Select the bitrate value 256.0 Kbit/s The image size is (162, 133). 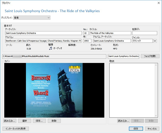pos(96,49)
